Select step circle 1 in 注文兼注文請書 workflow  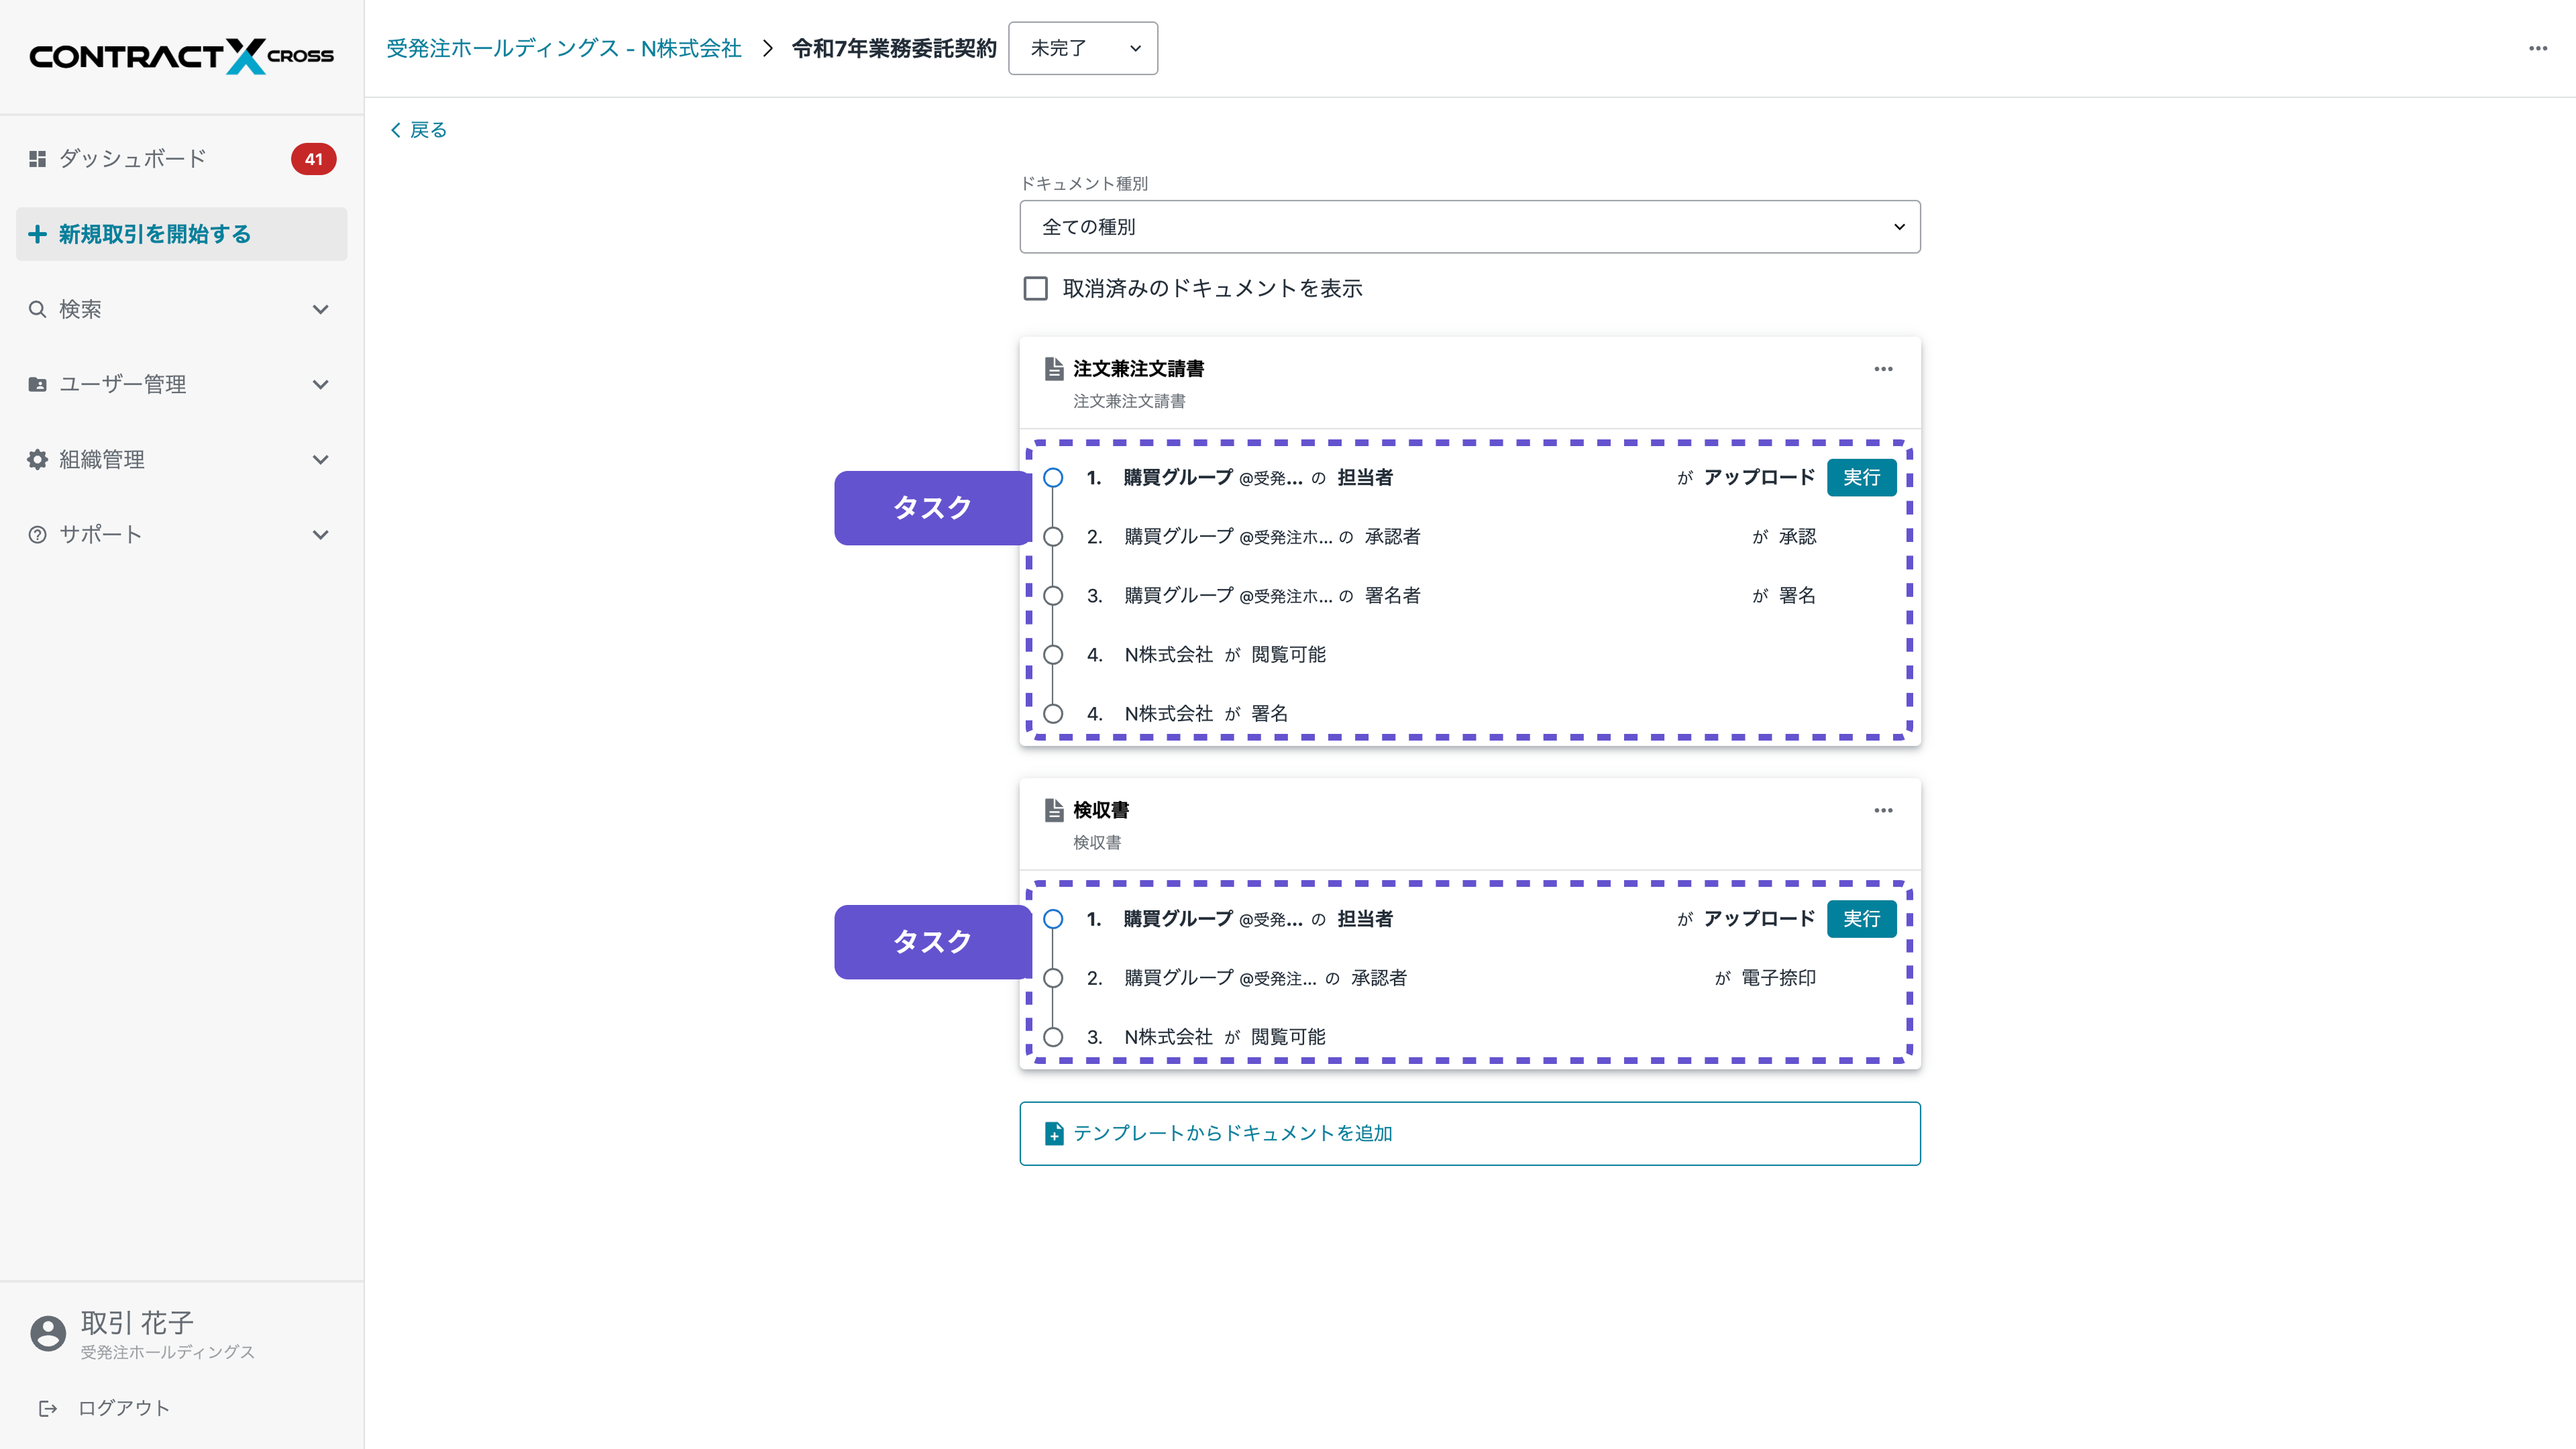[x=1053, y=477]
